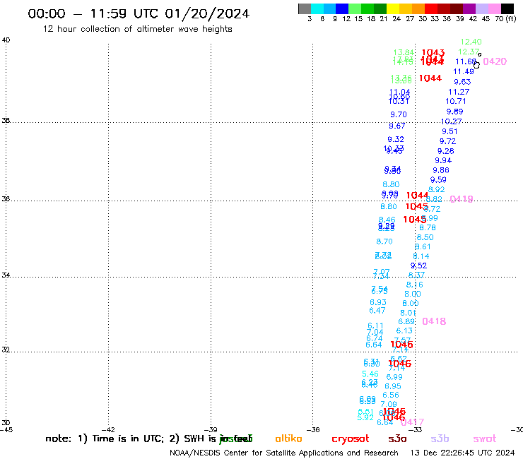Click the wave height value 9.51
Image resolution: width=523 pixels, height=459 pixels.
tap(449, 131)
